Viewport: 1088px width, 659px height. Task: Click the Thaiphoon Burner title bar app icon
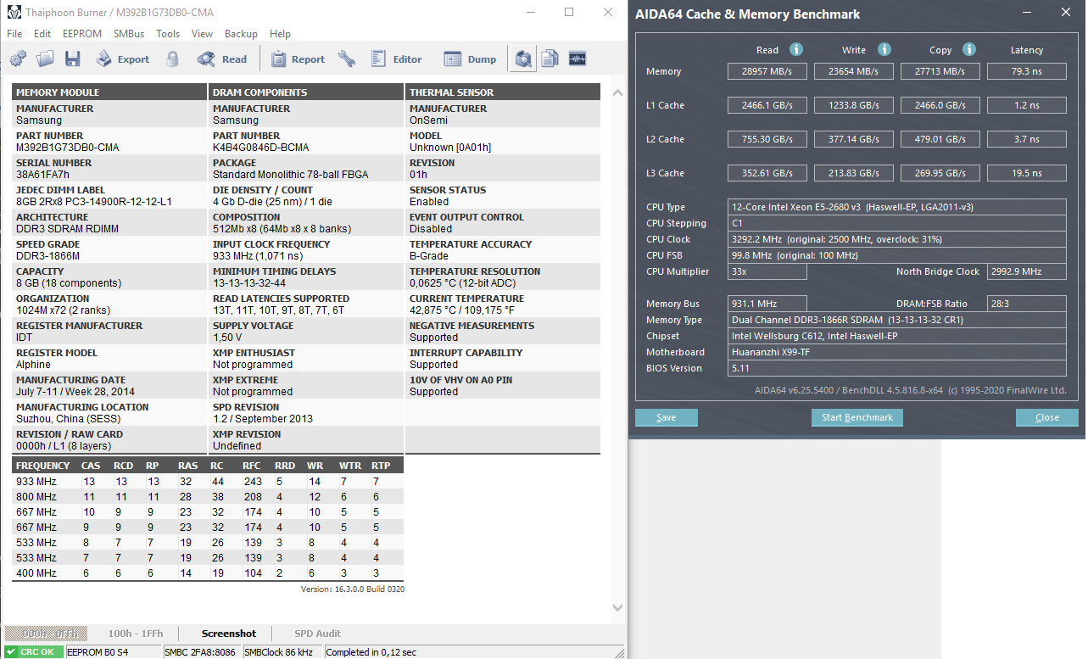point(14,13)
